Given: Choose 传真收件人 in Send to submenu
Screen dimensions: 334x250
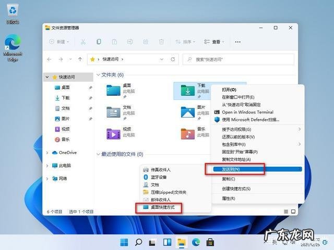Looking at the screenshot, I should (176, 170).
